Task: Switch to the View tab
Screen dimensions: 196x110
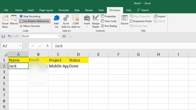Action: click(101, 10)
